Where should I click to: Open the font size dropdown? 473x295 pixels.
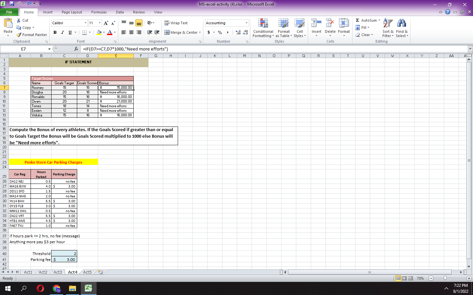click(100, 23)
